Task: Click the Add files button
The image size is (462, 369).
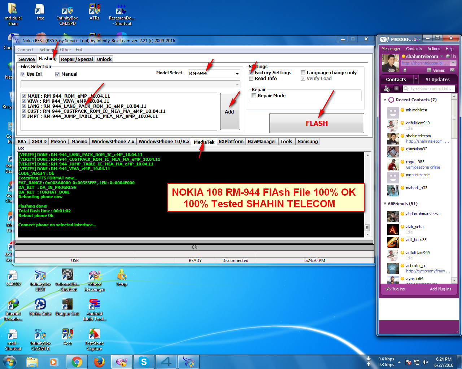Action: 230,111
